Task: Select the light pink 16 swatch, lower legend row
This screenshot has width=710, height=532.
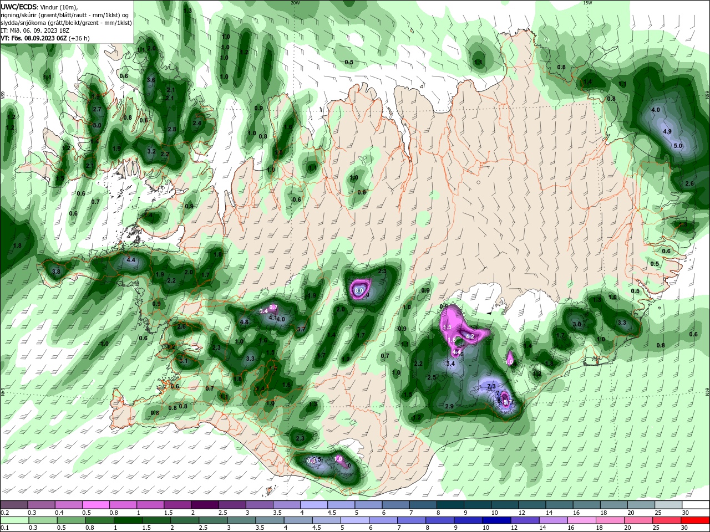Action: [582, 520]
